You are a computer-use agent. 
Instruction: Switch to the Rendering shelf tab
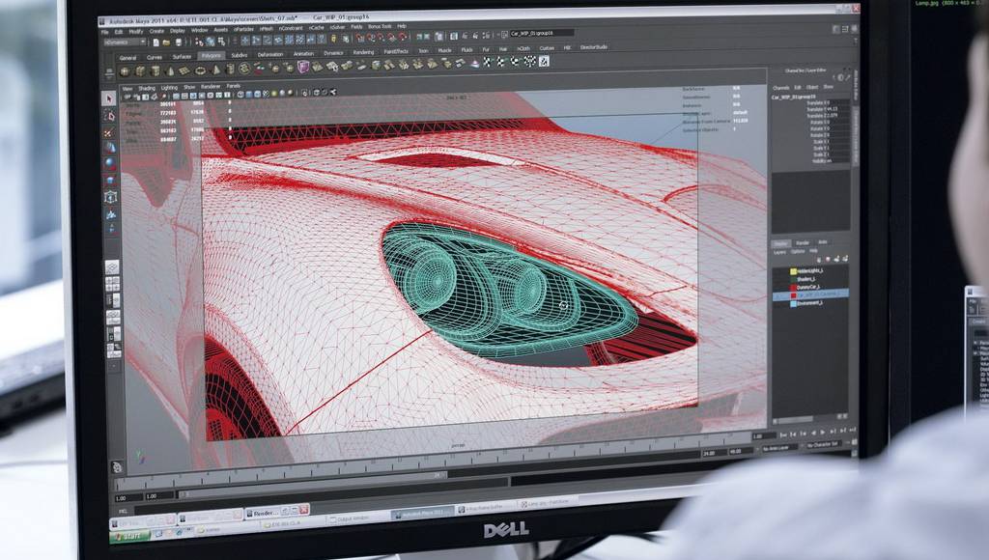click(363, 52)
